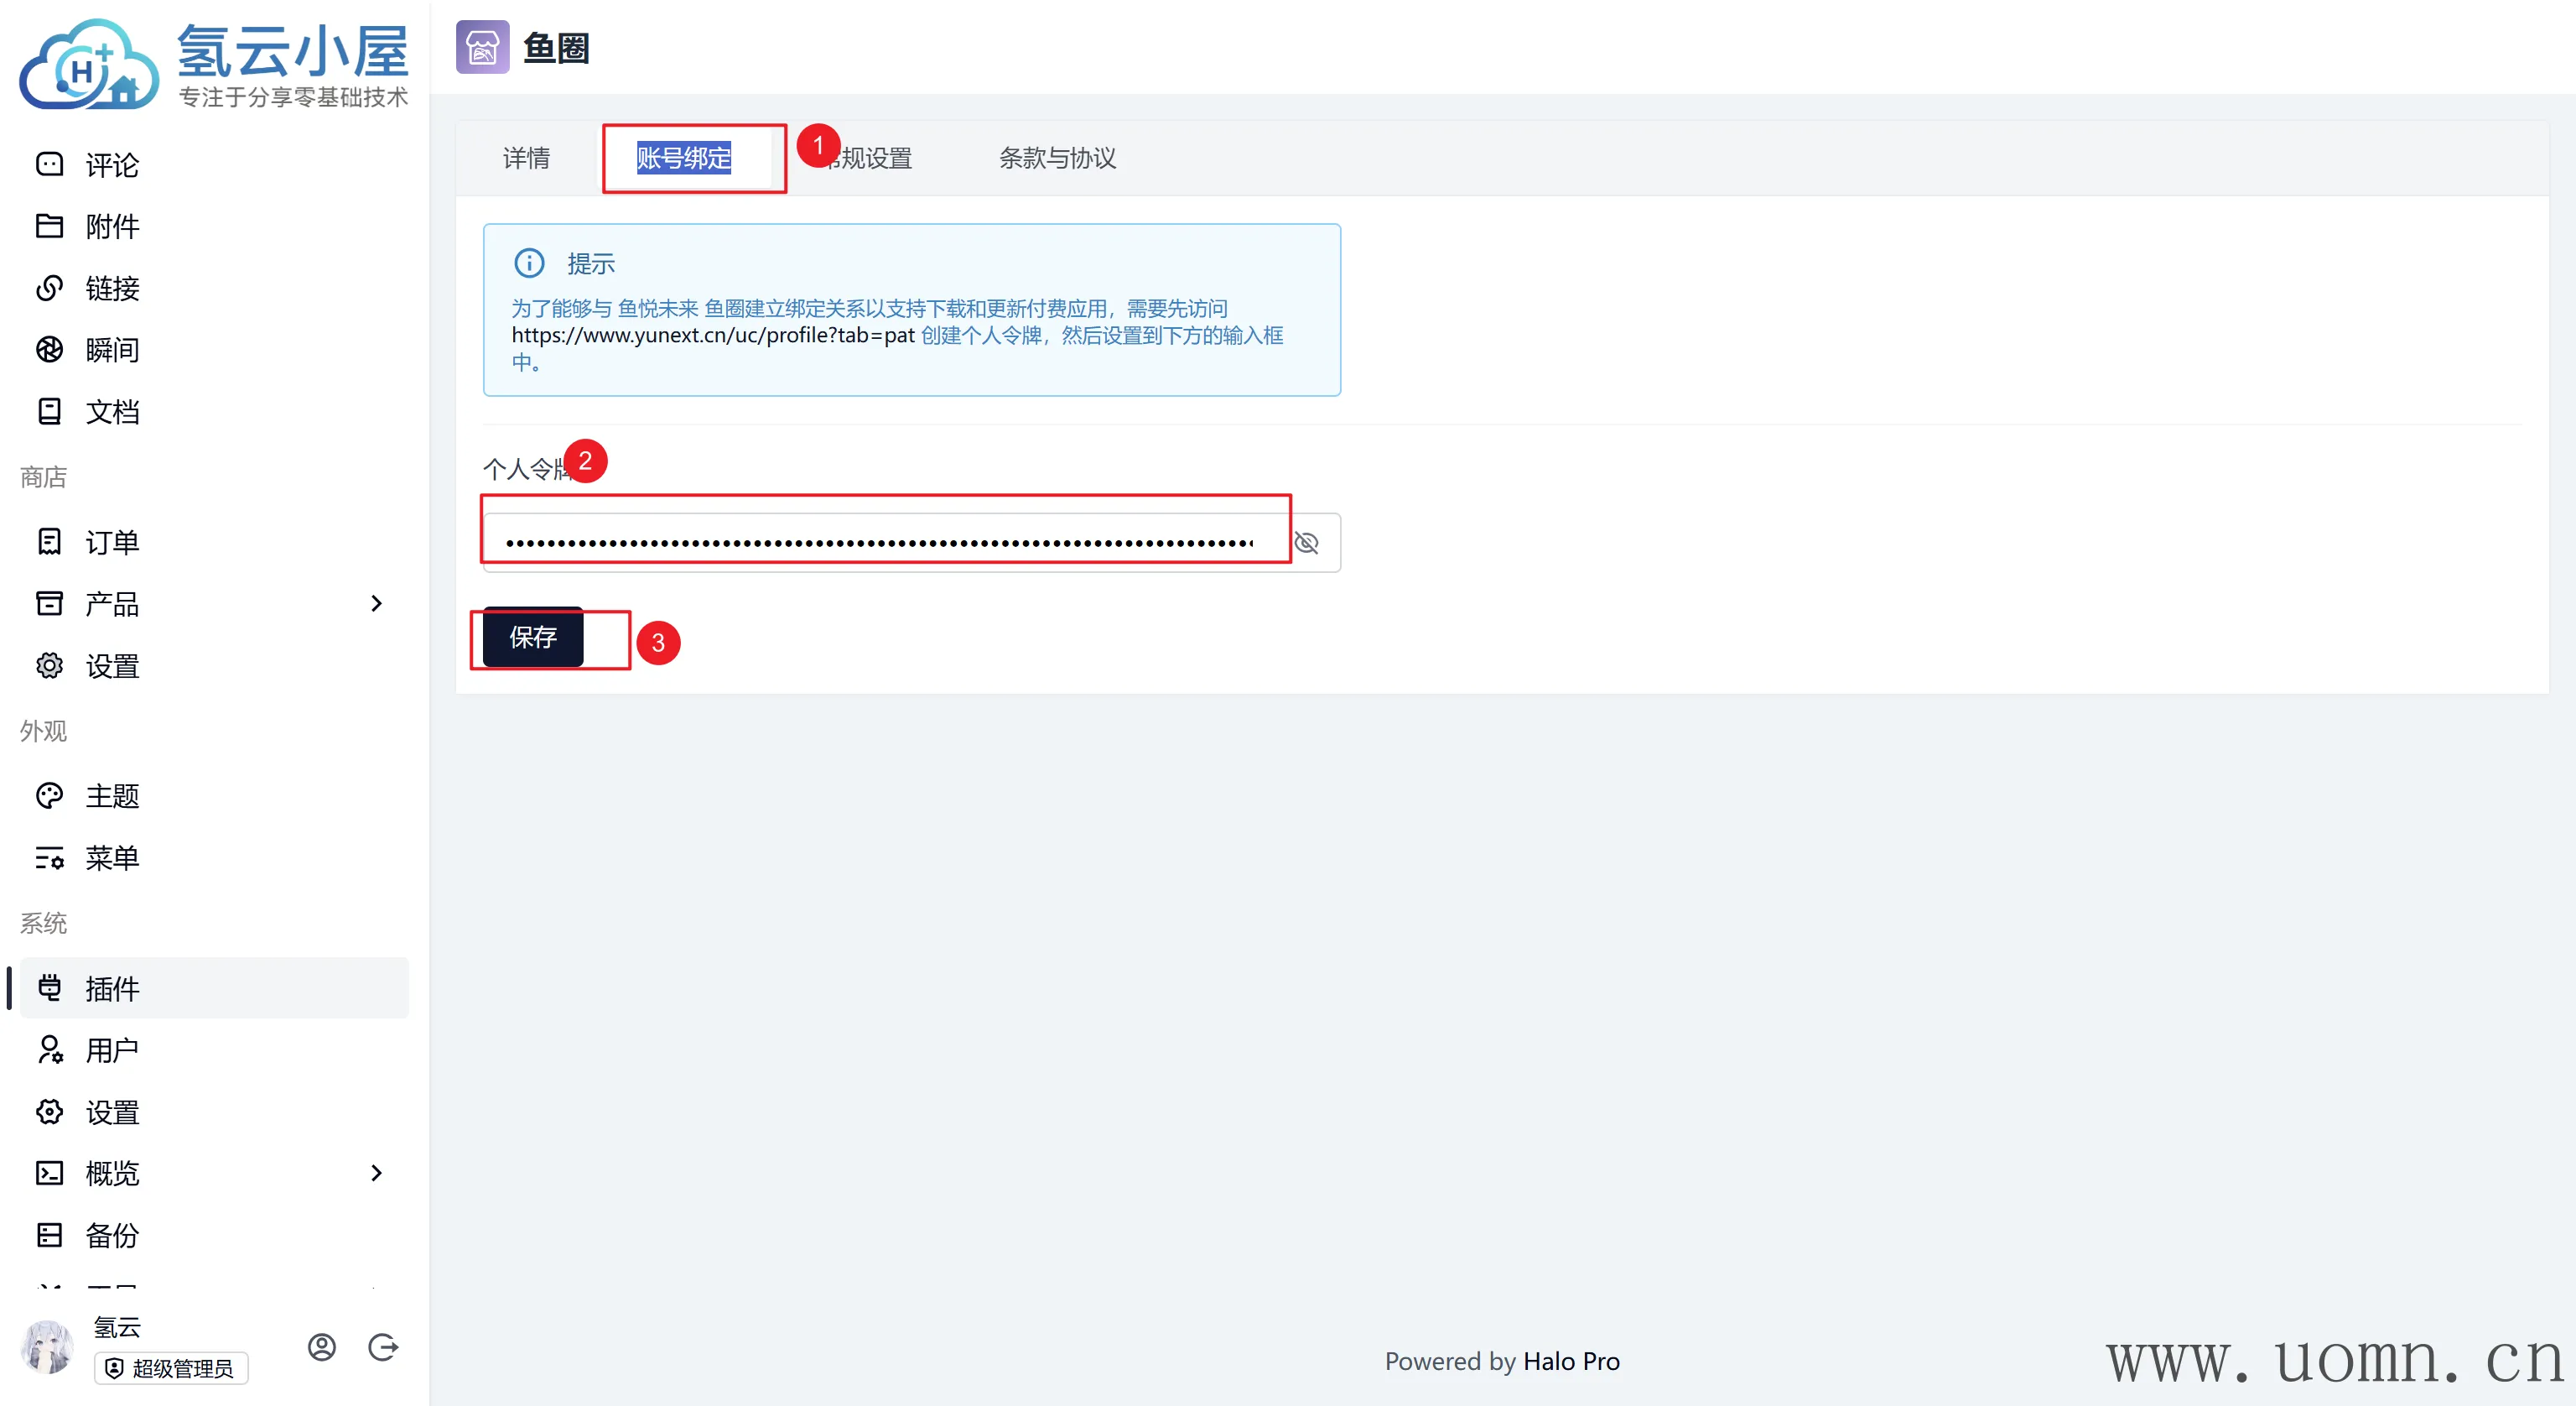Viewport: 2576px width, 1406px height.
Task: Click the Links chain icon
Action: pos(49,289)
